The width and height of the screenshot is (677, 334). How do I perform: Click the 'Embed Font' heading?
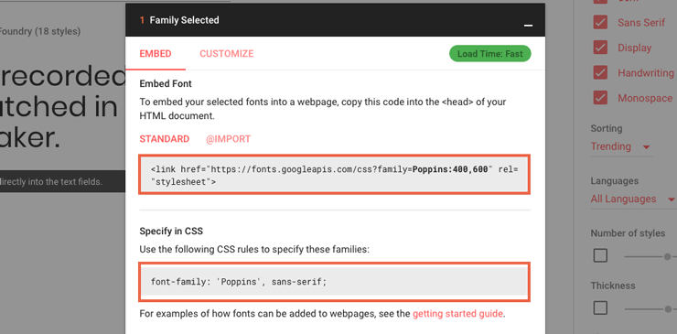pos(166,83)
